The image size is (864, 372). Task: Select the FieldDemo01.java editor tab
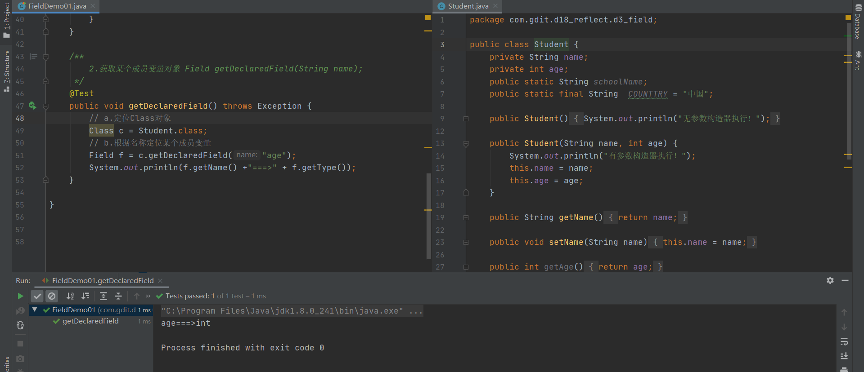pos(57,6)
